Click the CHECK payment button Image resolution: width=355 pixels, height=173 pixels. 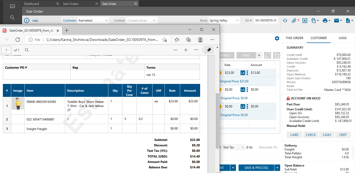[x=311, y=135]
